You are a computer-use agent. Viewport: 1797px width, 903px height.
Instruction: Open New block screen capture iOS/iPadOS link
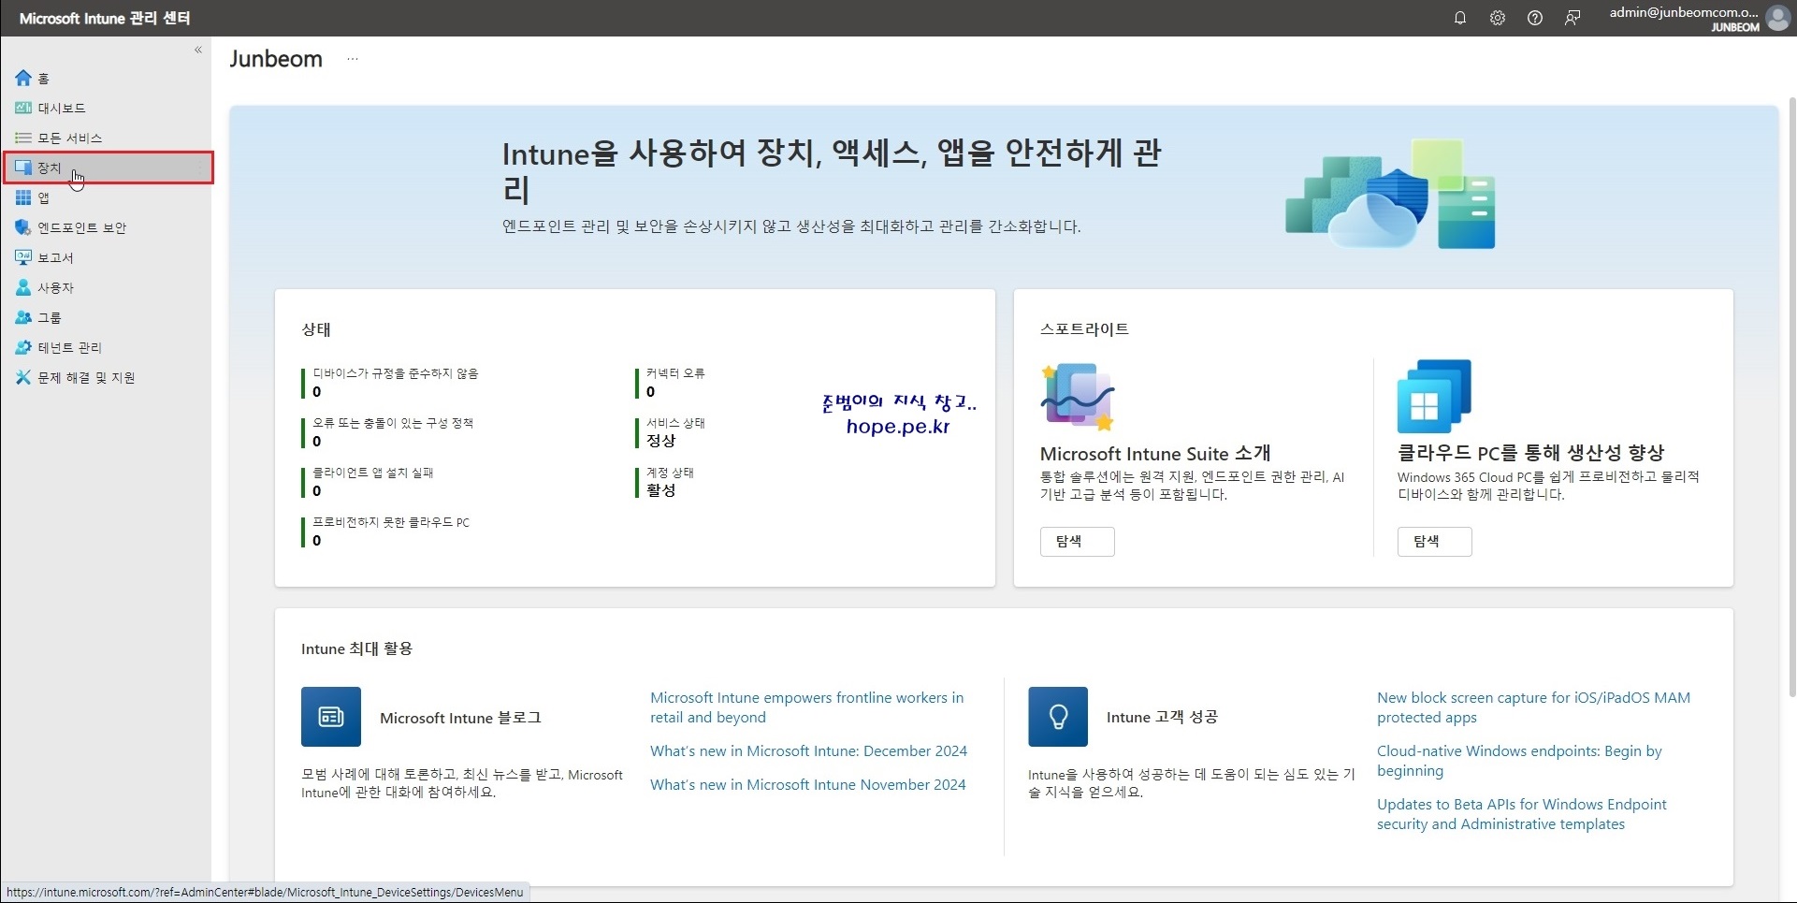tap(1533, 707)
